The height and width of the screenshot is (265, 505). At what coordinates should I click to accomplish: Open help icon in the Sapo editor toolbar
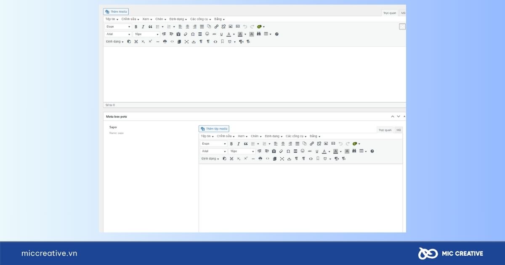click(372, 151)
